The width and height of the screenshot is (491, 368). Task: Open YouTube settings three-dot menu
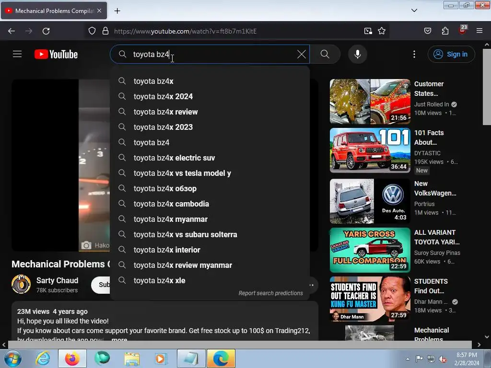(x=414, y=54)
